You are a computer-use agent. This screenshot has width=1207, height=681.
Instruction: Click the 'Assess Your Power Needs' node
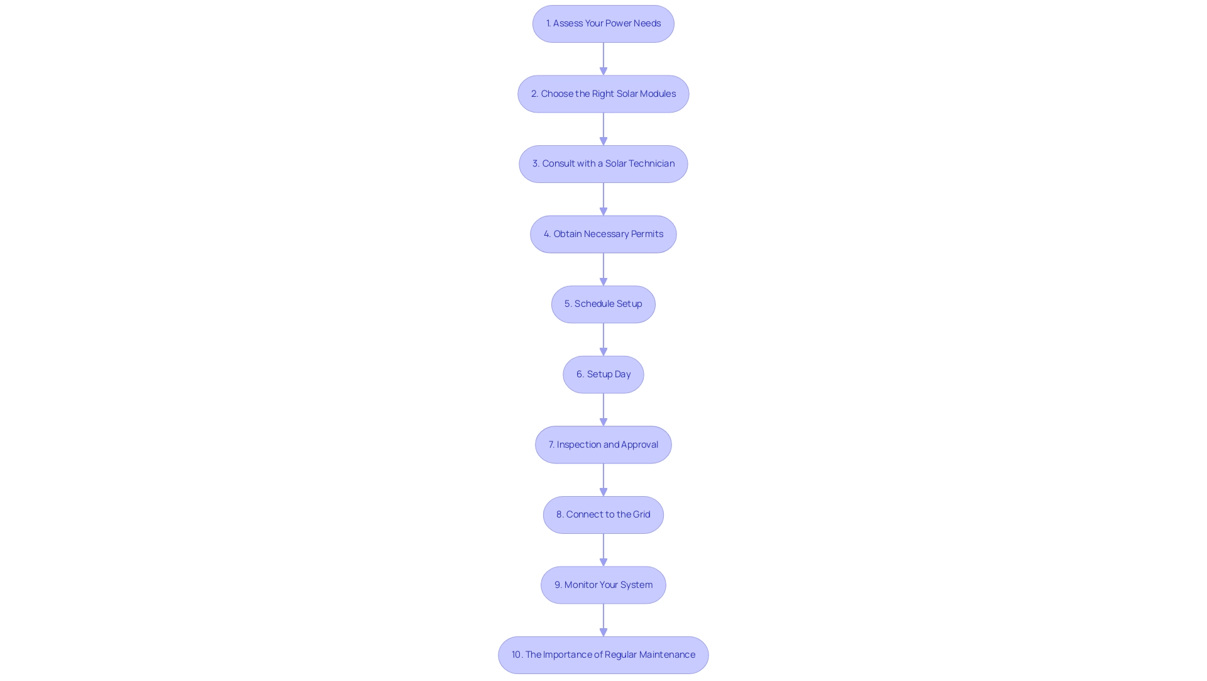tap(603, 23)
